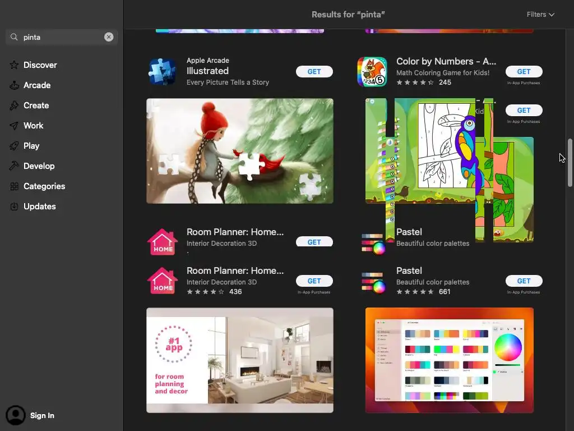Click the 'Apple Arcade' label
The image size is (574, 431).
208,61
